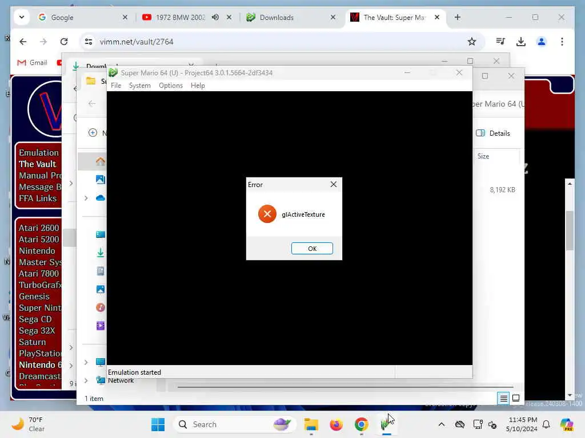Expand the OneDrive tree node chevron
Image resolution: width=585 pixels, height=438 pixels.
(86, 198)
